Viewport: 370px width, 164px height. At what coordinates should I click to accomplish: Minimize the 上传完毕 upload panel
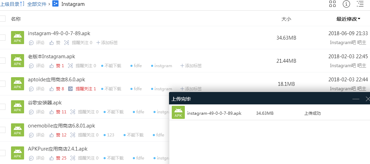(356, 99)
